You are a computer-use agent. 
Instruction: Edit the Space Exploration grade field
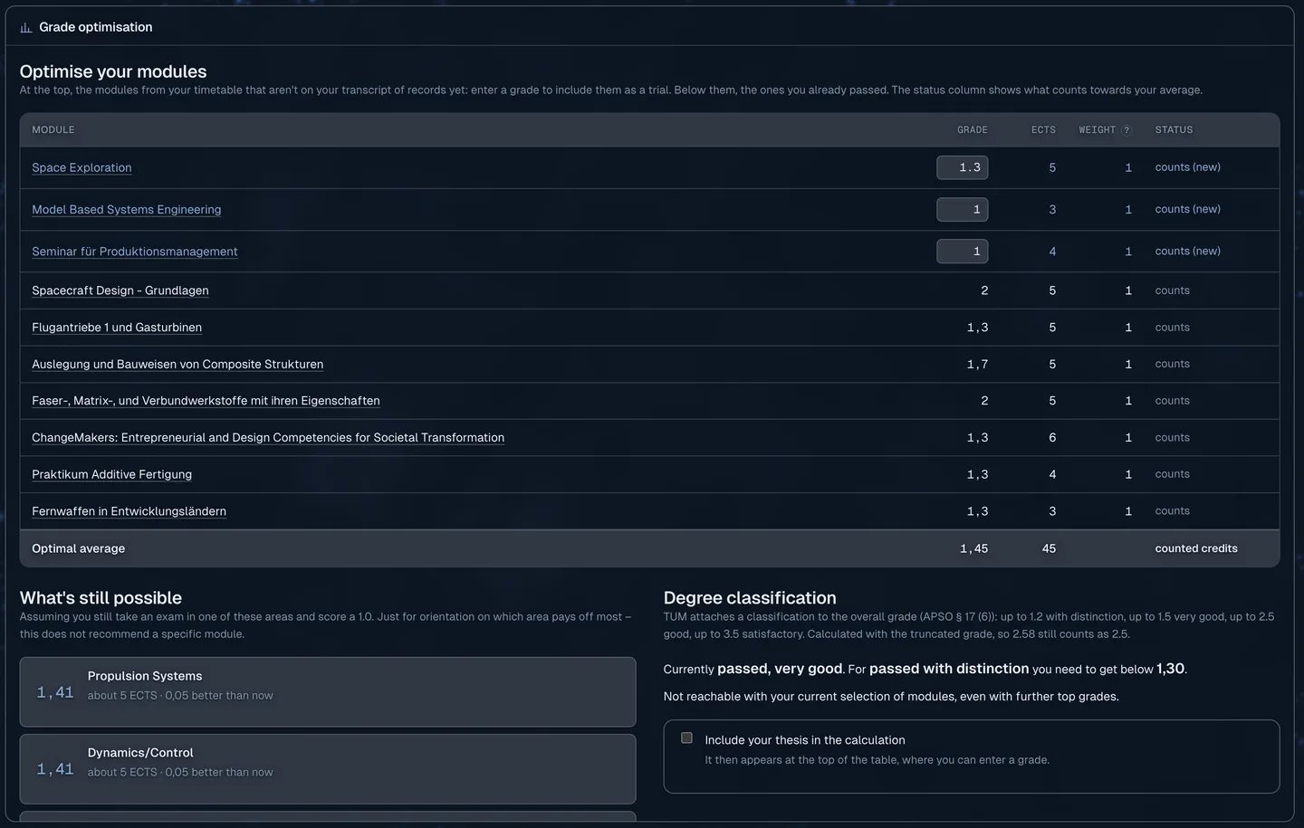coord(962,167)
